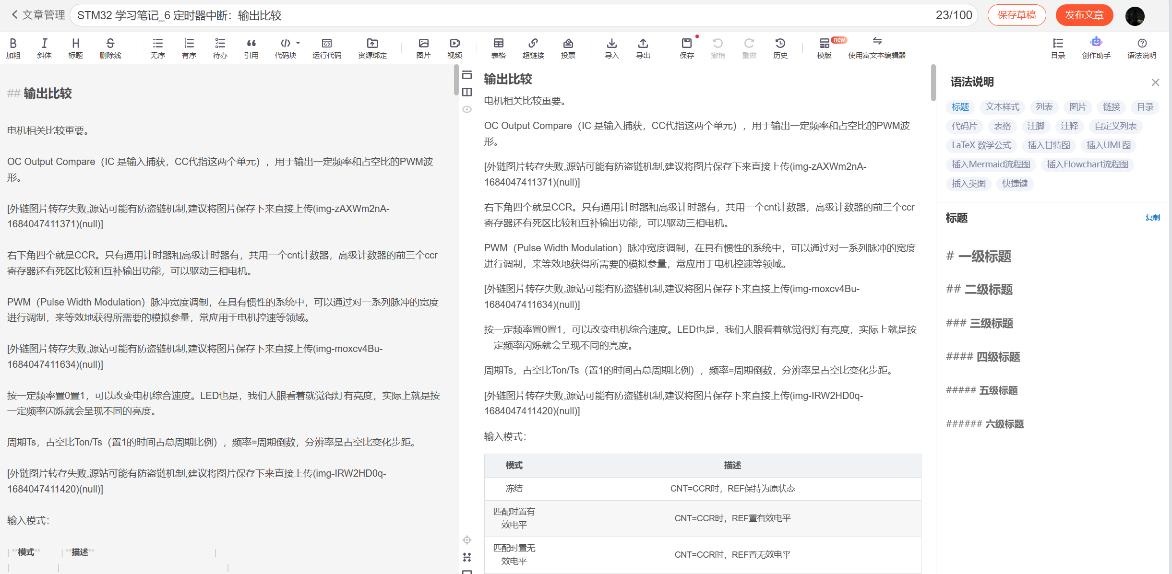Go back to 文章管理
Viewport: 1172px width, 574px height.
point(38,15)
